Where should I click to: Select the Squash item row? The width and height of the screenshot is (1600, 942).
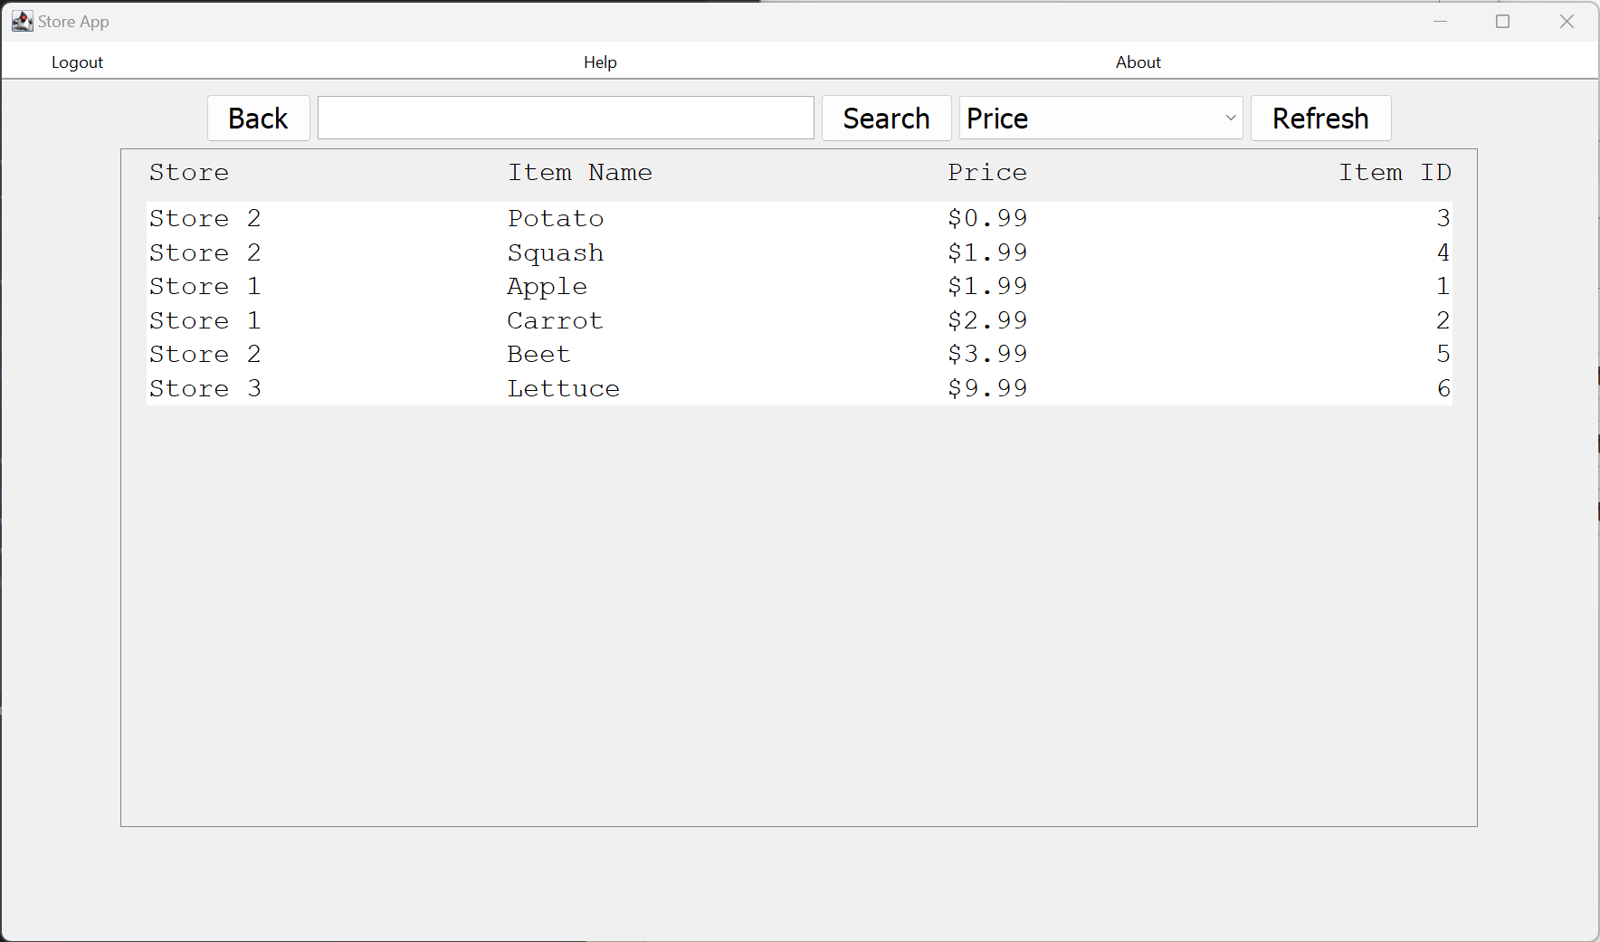555,252
